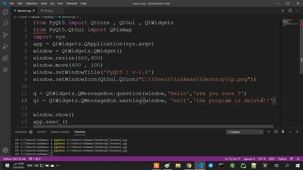
Task: Open Chrome from the taskbar
Action: click(x=189, y=166)
